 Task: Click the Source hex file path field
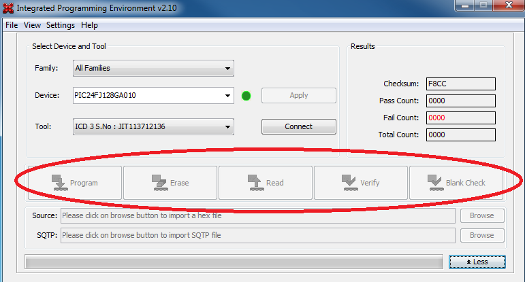(257, 216)
